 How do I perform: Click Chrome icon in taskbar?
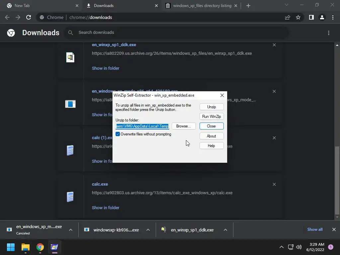point(40,247)
